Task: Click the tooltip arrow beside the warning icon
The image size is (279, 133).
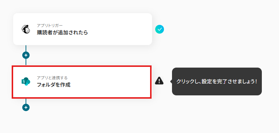Action: pyautogui.click(x=171, y=81)
